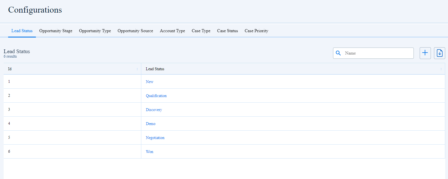448x179 pixels.
Task: Click the download export file icon
Action: click(439, 53)
